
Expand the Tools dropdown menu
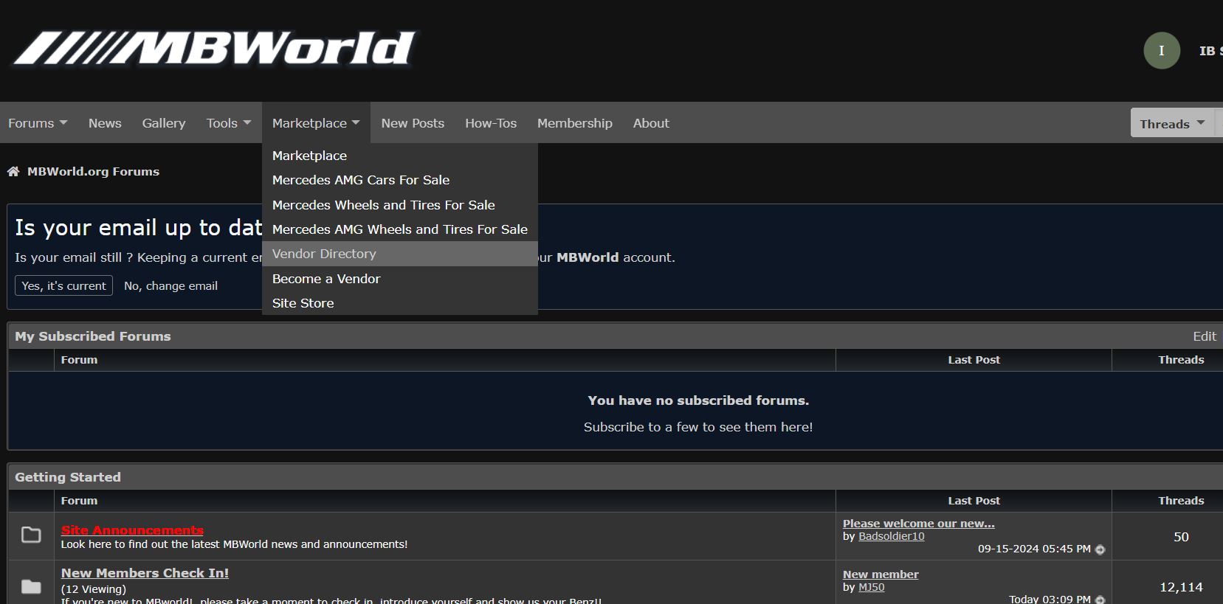(229, 123)
